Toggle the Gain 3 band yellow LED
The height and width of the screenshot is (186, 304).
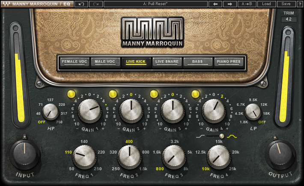tap(154, 94)
